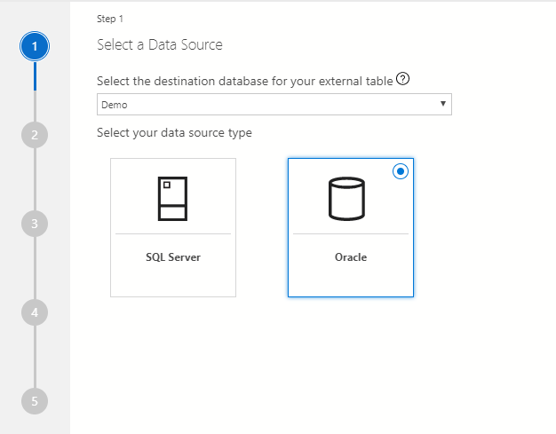Choose the SQL Server label
This screenshot has width=556, height=434.
[x=173, y=257]
